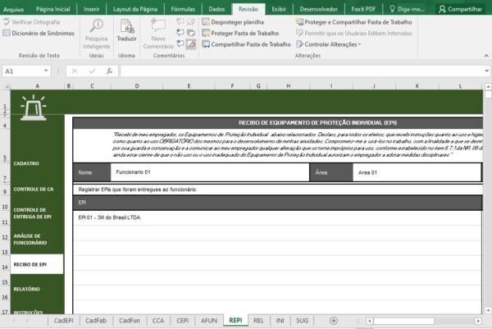The height and width of the screenshot is (329, 492).
Task: Open Controlar Alterações dropdown
Action: [x=329, y=44]
